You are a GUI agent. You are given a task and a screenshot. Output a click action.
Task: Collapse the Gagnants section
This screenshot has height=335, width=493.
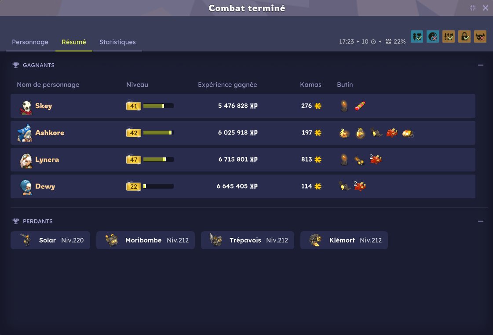point(480,65)
